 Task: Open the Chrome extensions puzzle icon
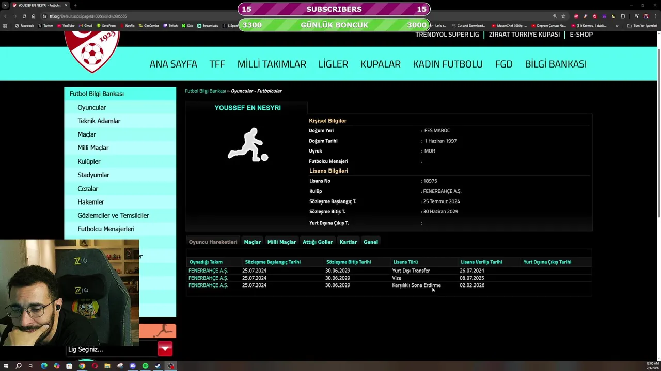coord(623,16)
